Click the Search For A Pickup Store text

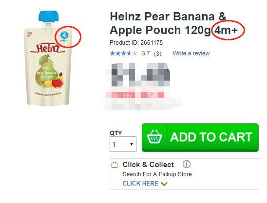tap(157, 174)
